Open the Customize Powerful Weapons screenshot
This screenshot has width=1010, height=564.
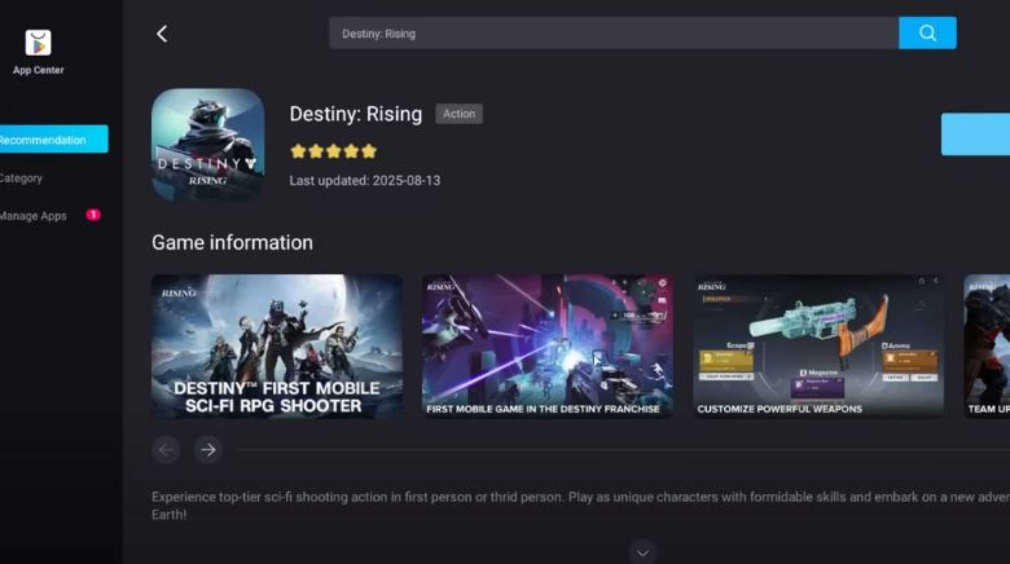[818, 346]
